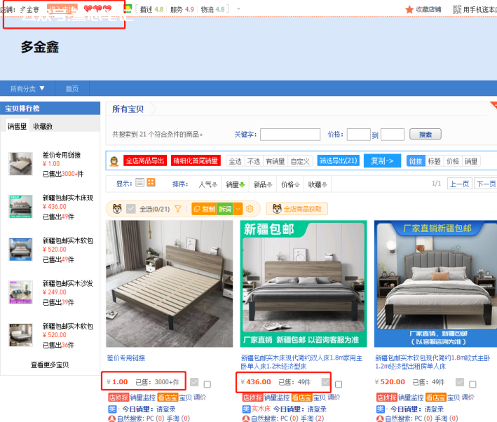Viewport: 497px width, 422px height.
Task: Toggle the gray checkmark box for the ¥520.00 product
Action: [460, 382]
